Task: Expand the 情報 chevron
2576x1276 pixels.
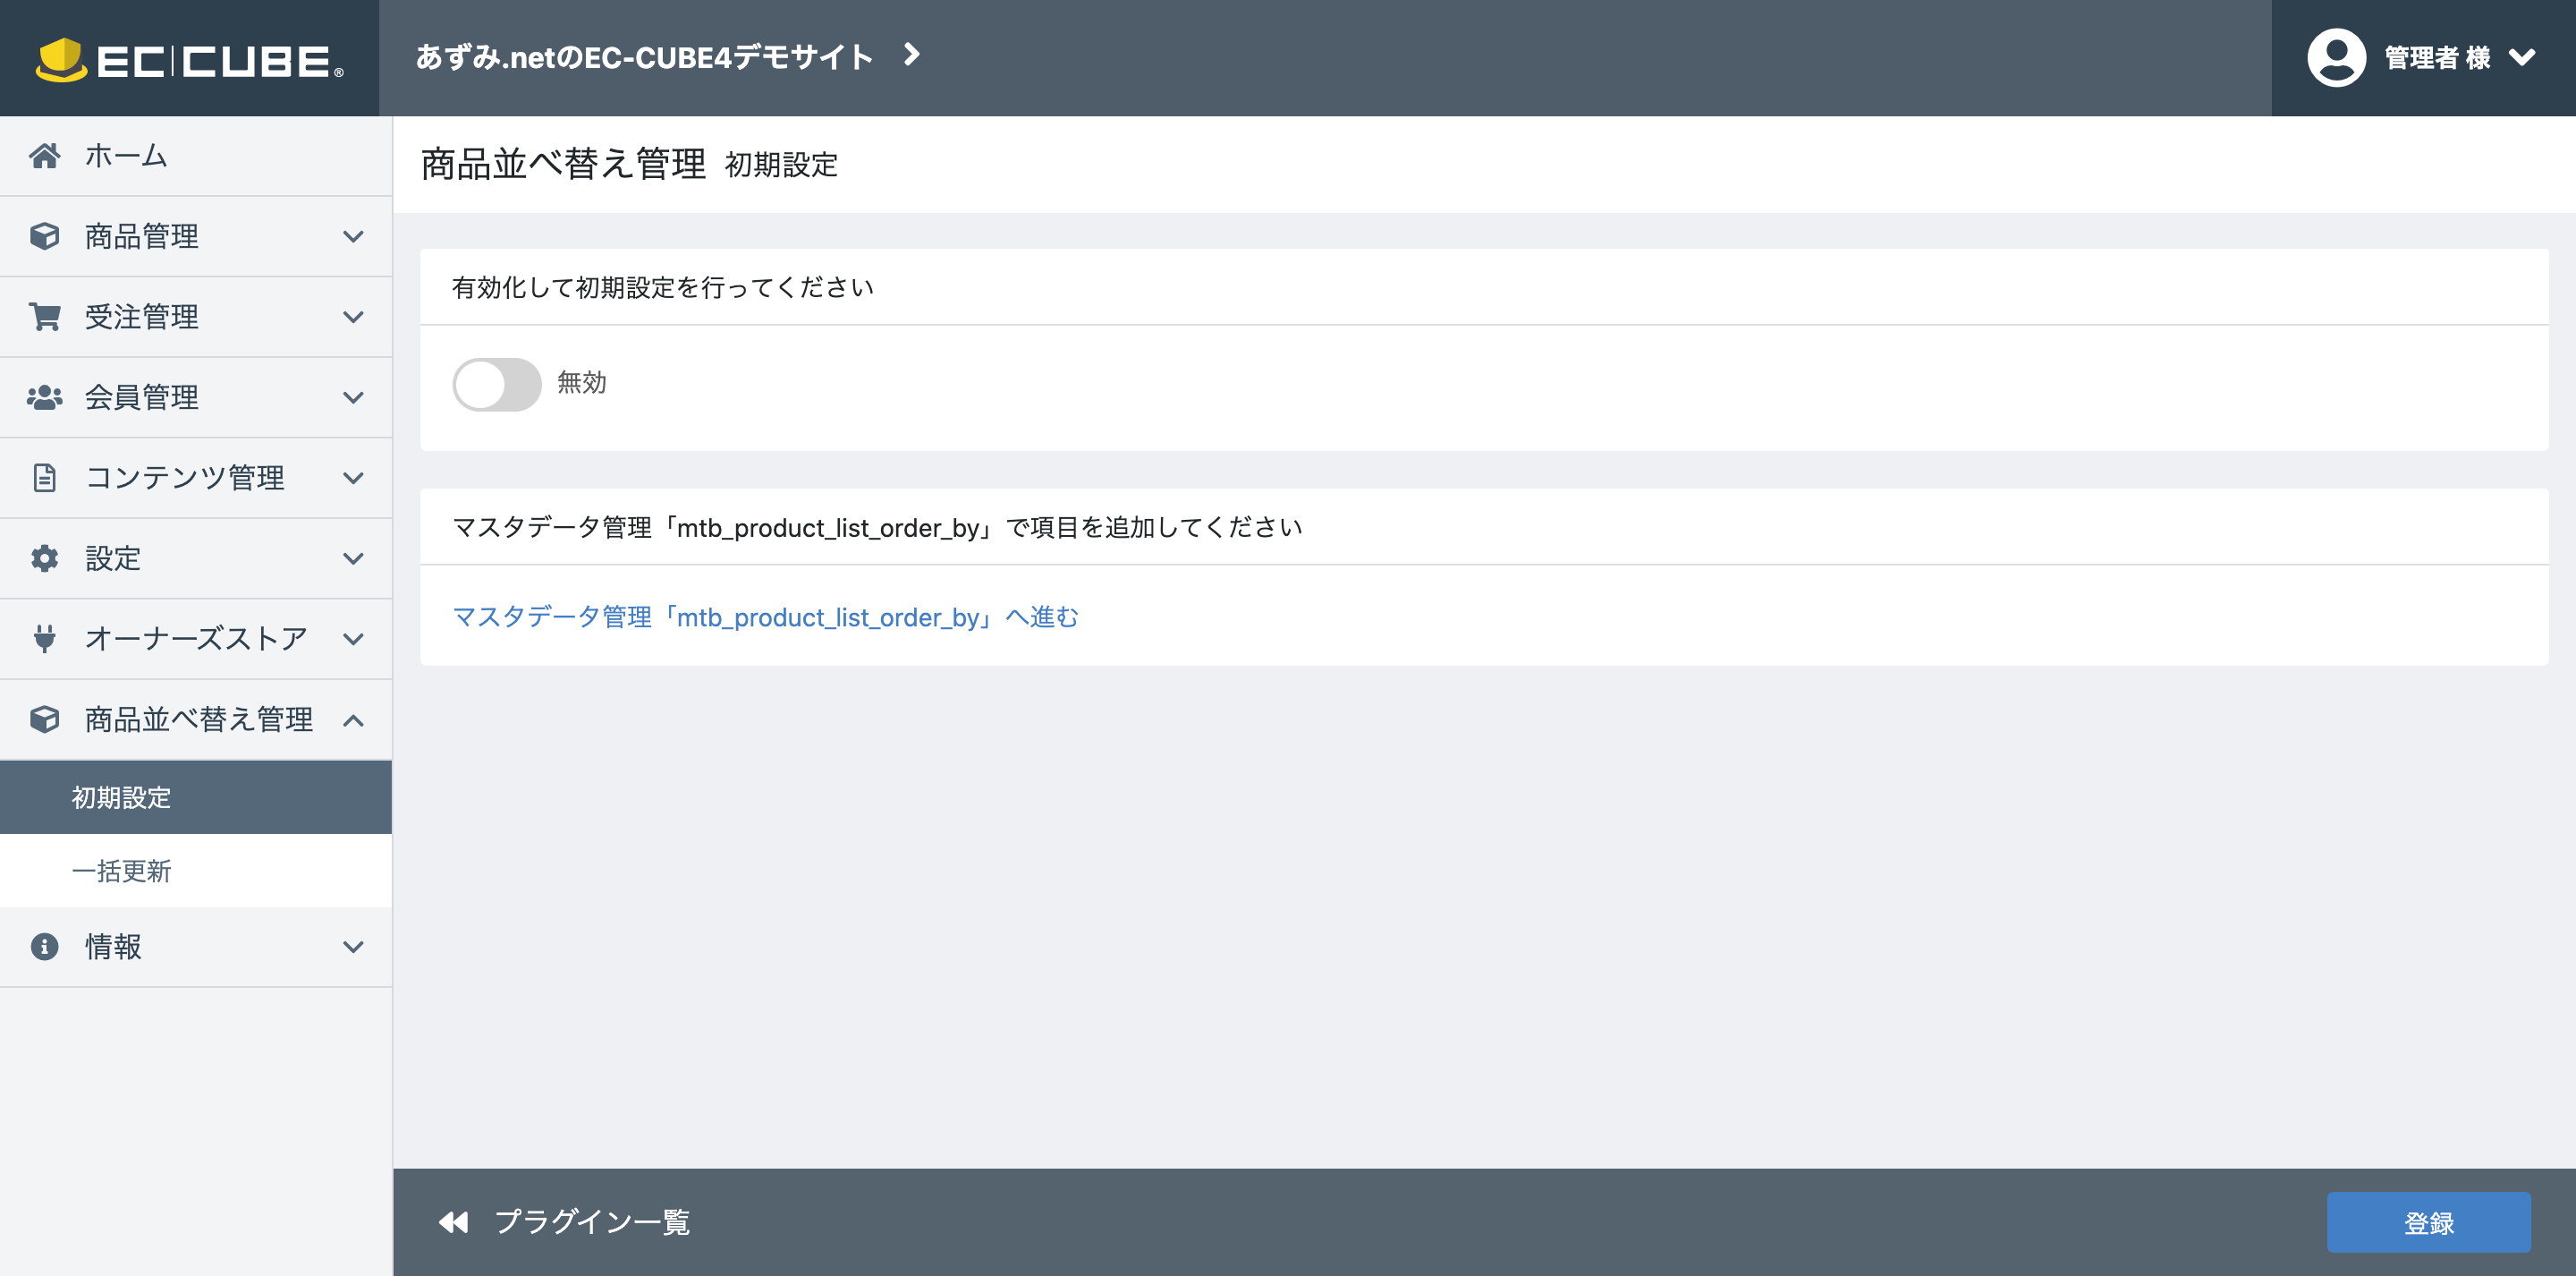Action: (353, 947)
